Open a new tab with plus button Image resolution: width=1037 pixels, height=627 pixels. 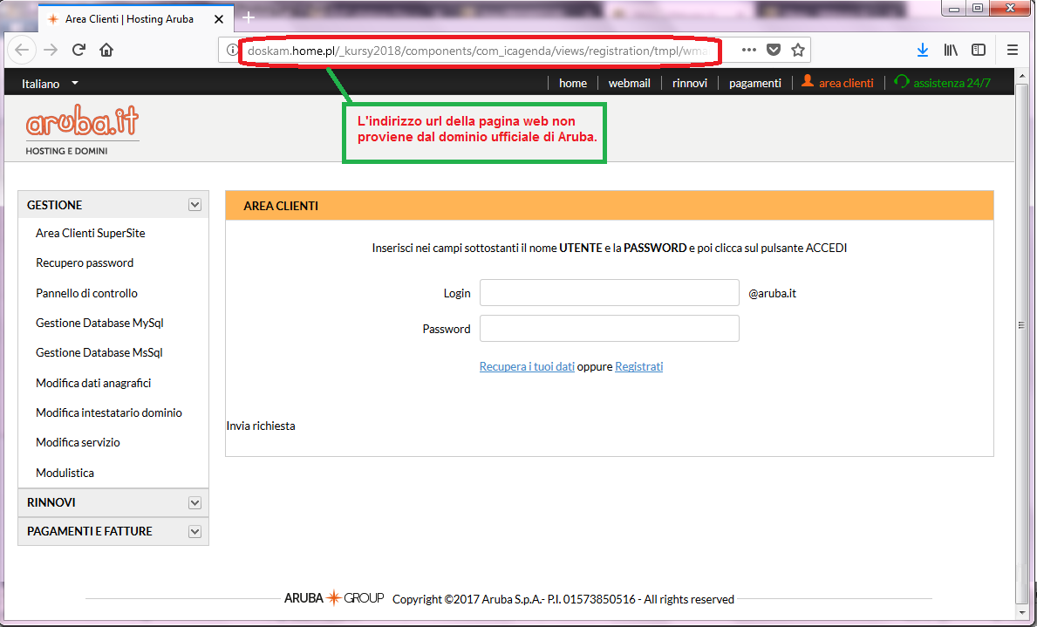click(x=249, y=17)
